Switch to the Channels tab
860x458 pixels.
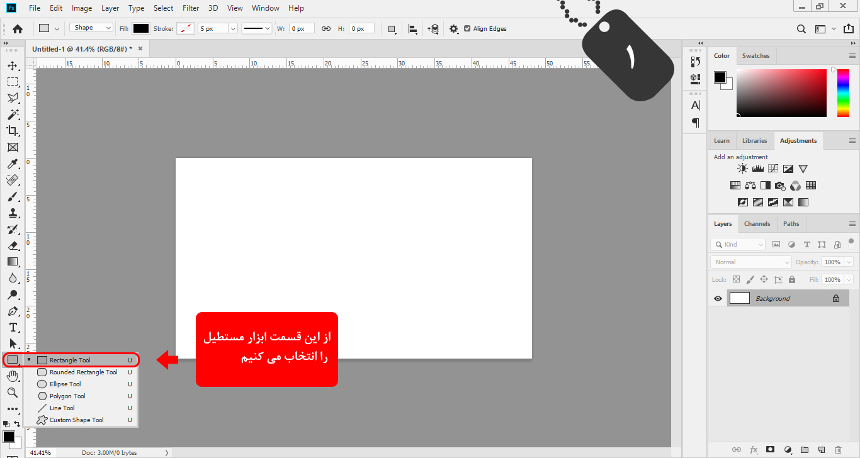[x=757, y=223]
